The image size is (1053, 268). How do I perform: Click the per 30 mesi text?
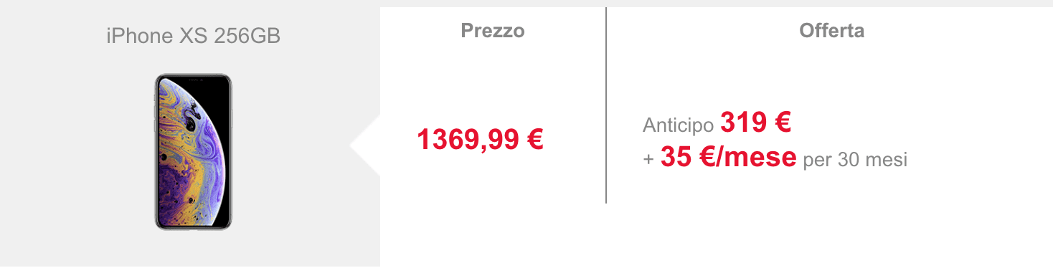click(x=855, y=160)
